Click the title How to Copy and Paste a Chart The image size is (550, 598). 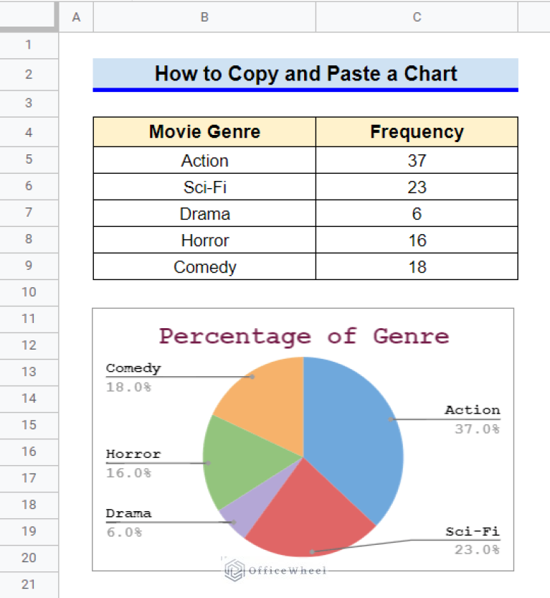tap(305, 73)
